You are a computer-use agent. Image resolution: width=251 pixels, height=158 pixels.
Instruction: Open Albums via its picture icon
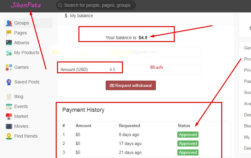[9, 43]
